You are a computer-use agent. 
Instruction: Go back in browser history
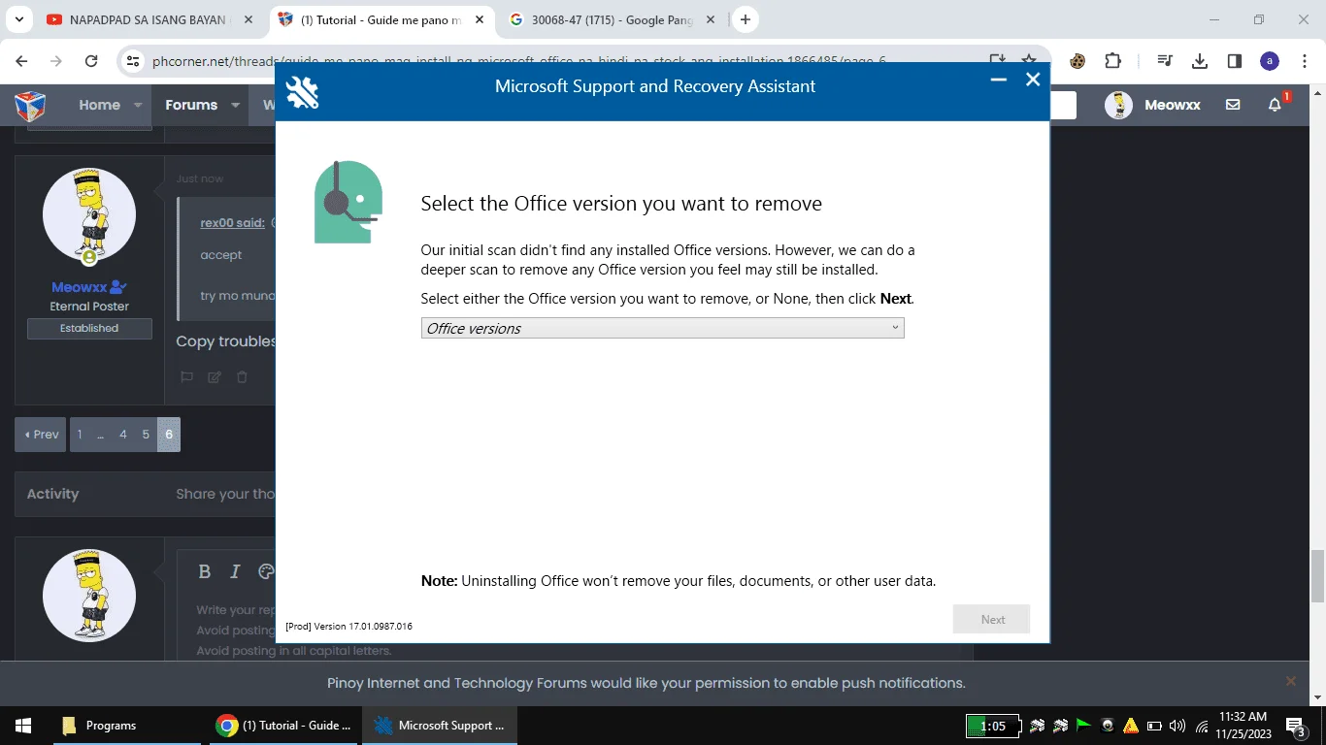pyautogui.click(x=21, y=61)
